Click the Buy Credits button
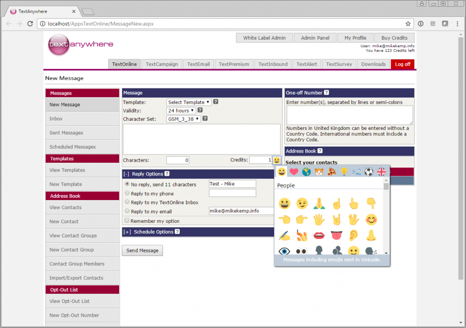Screen dimensions: 466x328 (x=394, y=38)
